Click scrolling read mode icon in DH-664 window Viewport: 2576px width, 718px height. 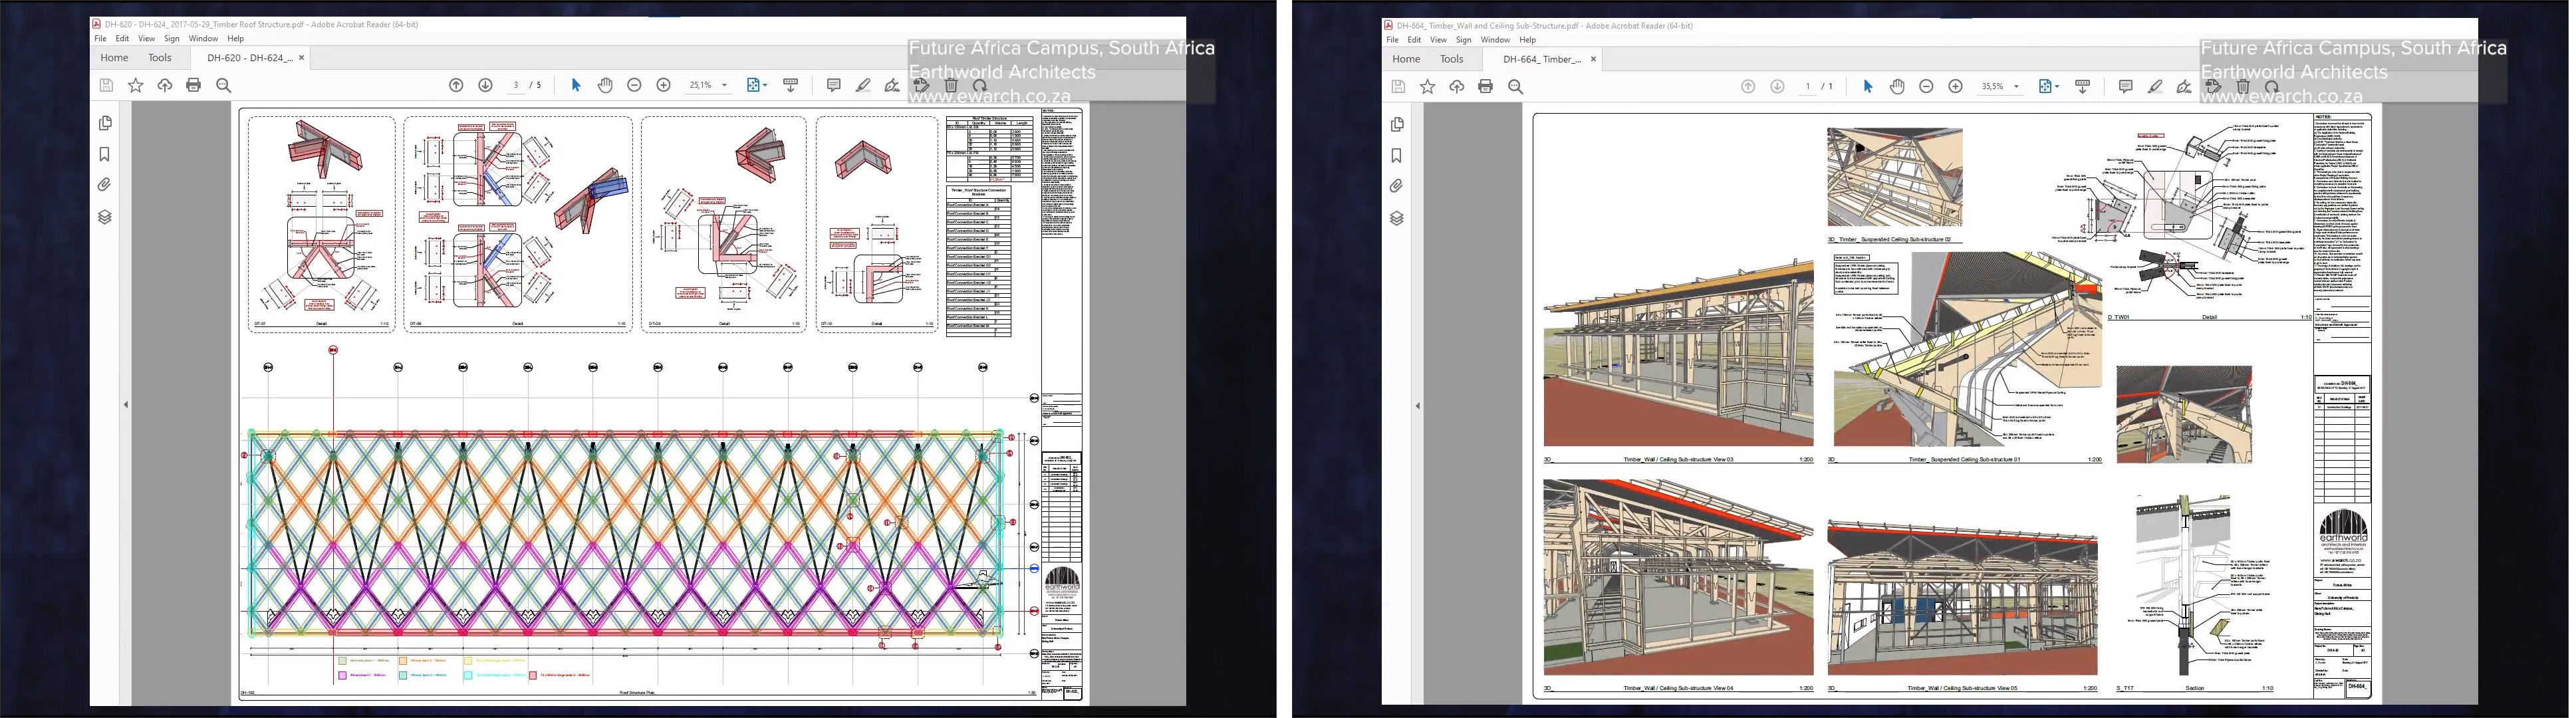pos(2082,87)
